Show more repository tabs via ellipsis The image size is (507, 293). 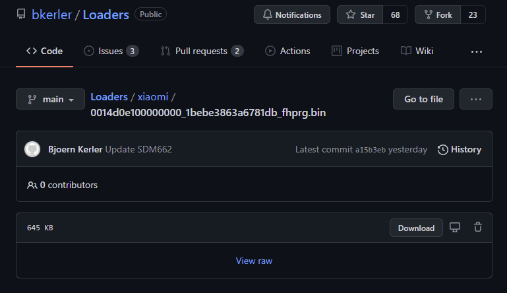click(x=476, y=51)
